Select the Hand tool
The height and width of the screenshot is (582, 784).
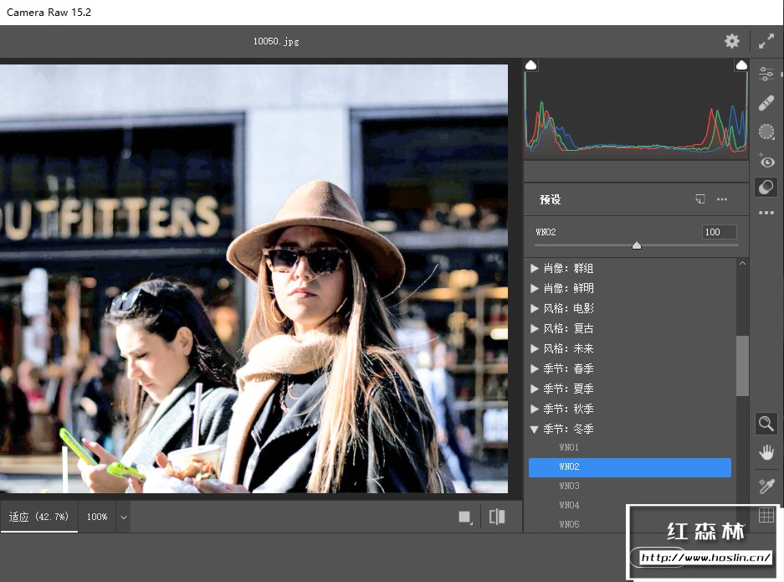pyautogui.click(x=766, y=453)
